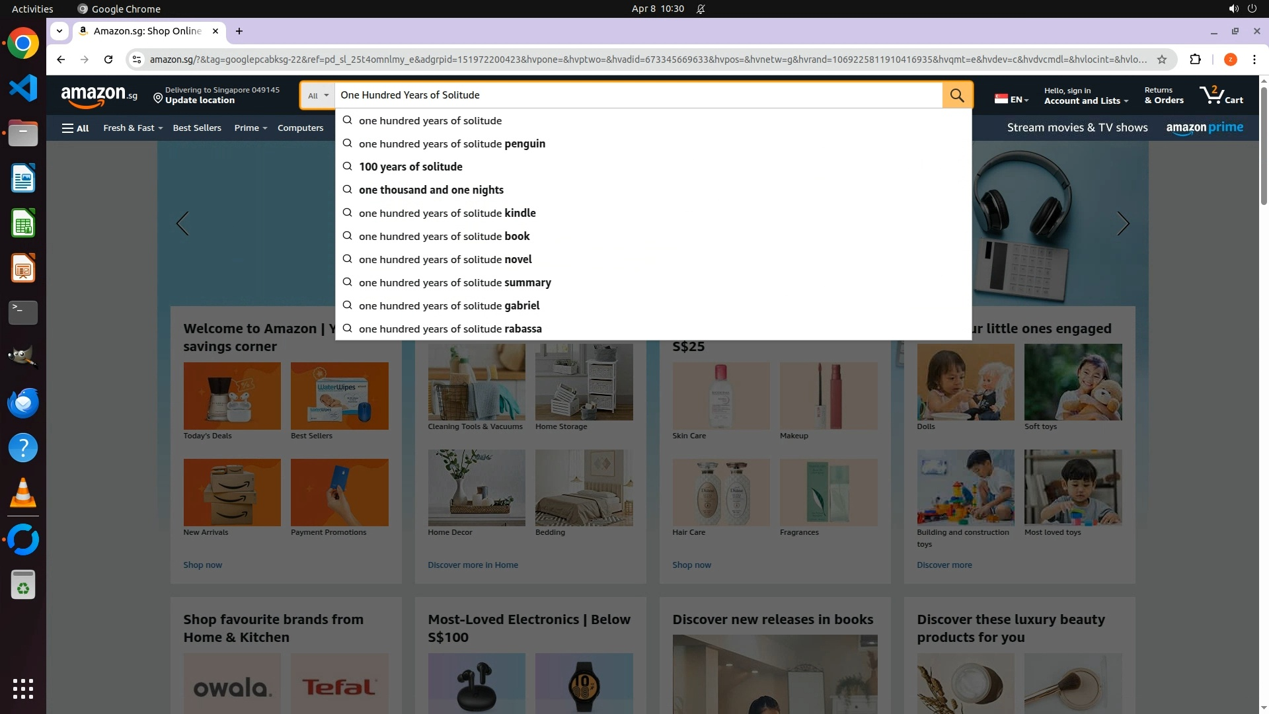This screenshot has height=714, width=1269.
Task: Expand the Account and Lists menu
Action: [x=1085, y=100]
